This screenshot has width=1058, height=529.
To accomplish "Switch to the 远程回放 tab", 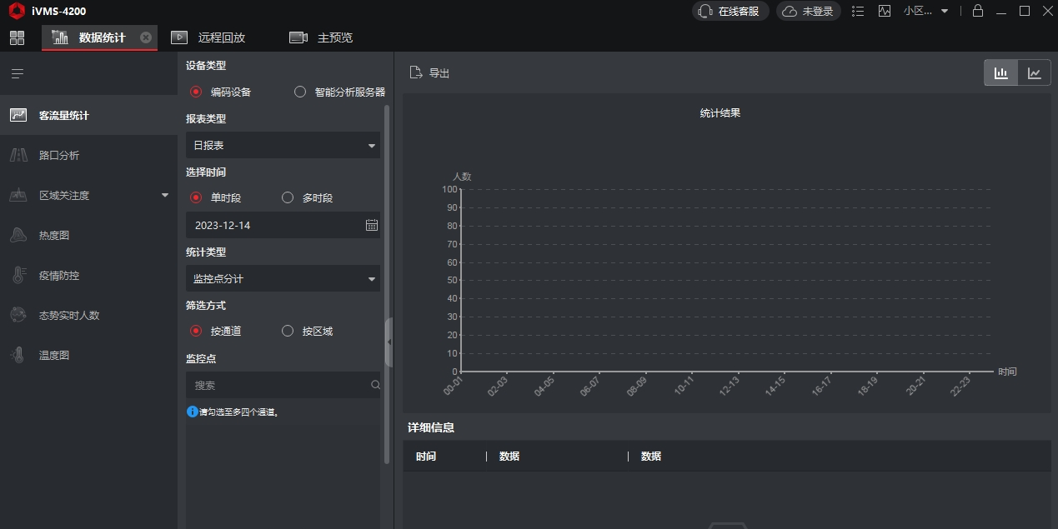I will pos(208,37).
